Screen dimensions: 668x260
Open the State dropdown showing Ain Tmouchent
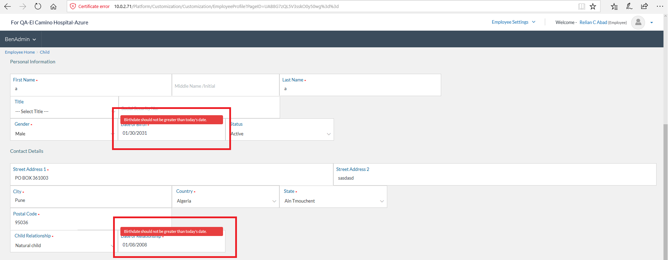(x=333, y=201)
